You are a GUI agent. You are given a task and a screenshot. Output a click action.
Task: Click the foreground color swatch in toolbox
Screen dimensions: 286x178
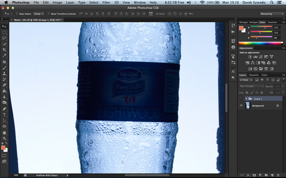[3, 147]
